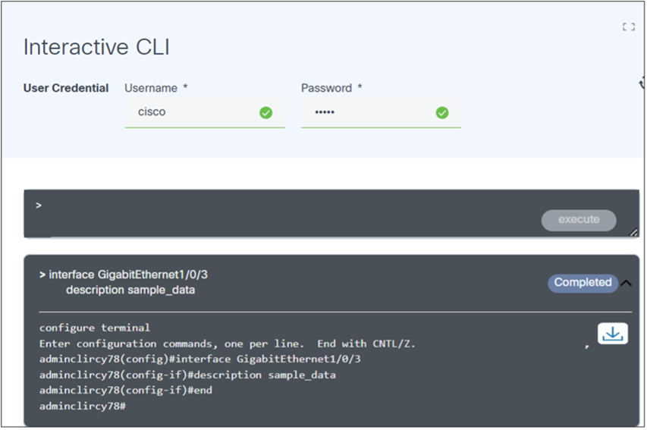Click the User Credential label
Viewport: 647px width, 430px height.
pyautogui.click(x=66, y=88)
